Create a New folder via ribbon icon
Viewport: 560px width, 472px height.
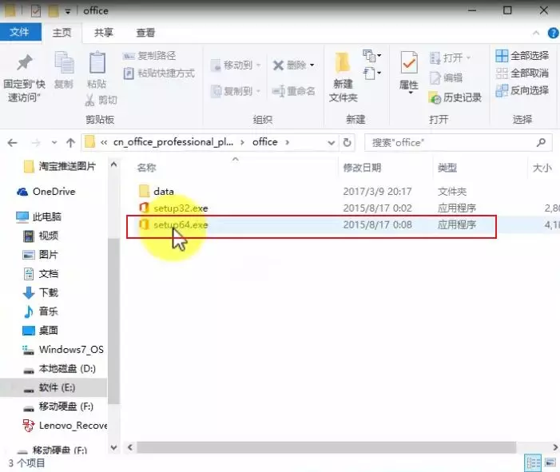tap(343, 63)
